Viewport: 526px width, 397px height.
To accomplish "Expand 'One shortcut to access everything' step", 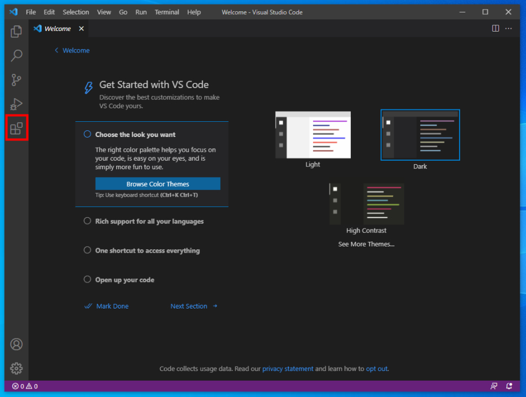I will click(x=147, y=250).
